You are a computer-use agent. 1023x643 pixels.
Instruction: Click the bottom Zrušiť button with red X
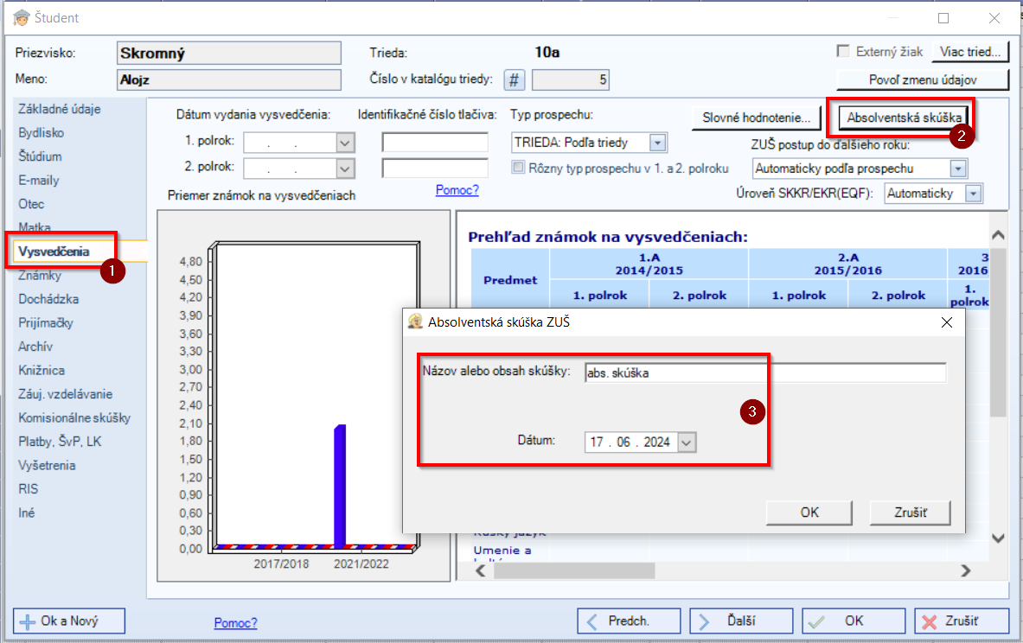click(962, 621)
